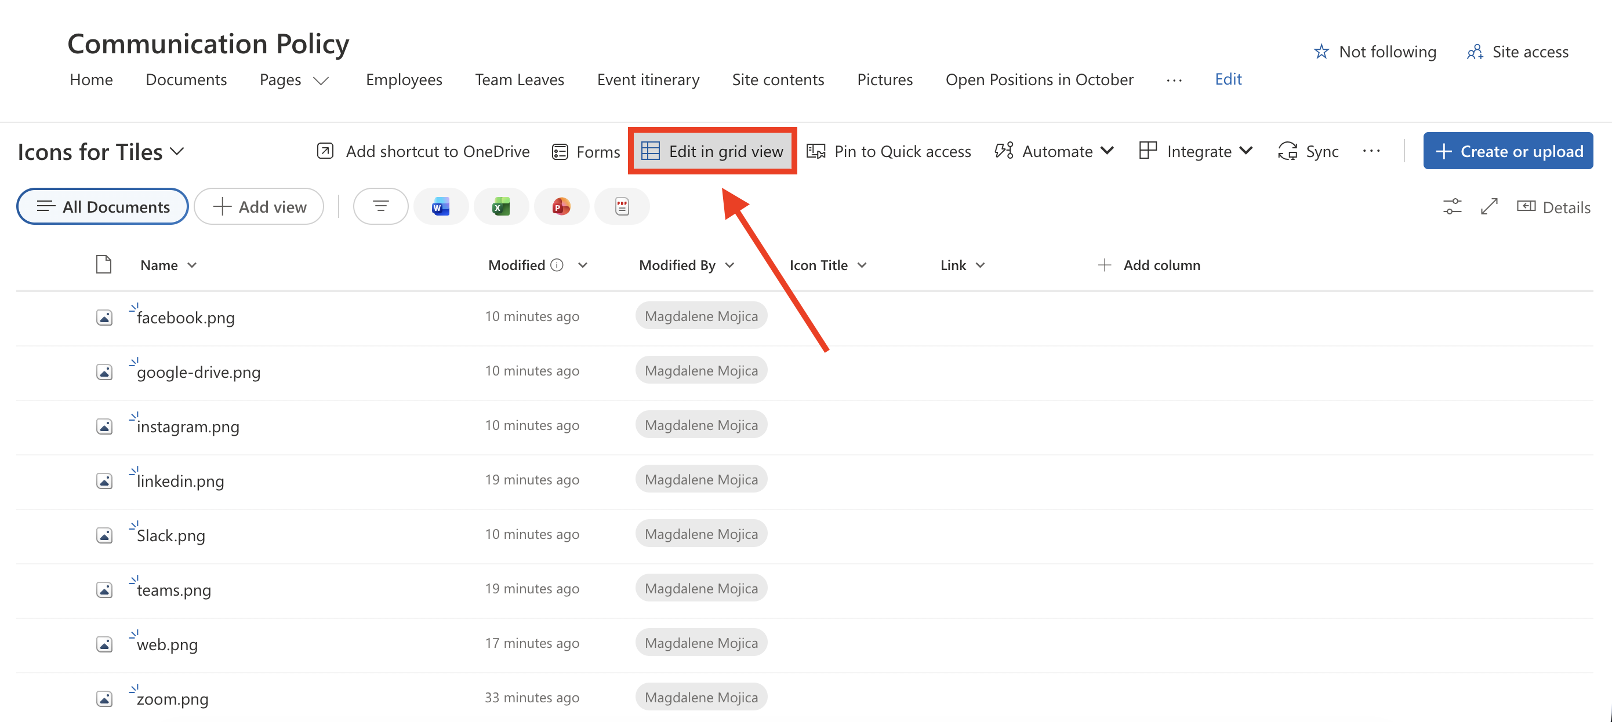Open view settings sliders icon

(1452, 207)
